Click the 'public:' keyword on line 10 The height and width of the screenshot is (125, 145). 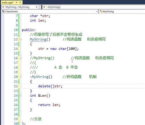(x=29, y=30)
